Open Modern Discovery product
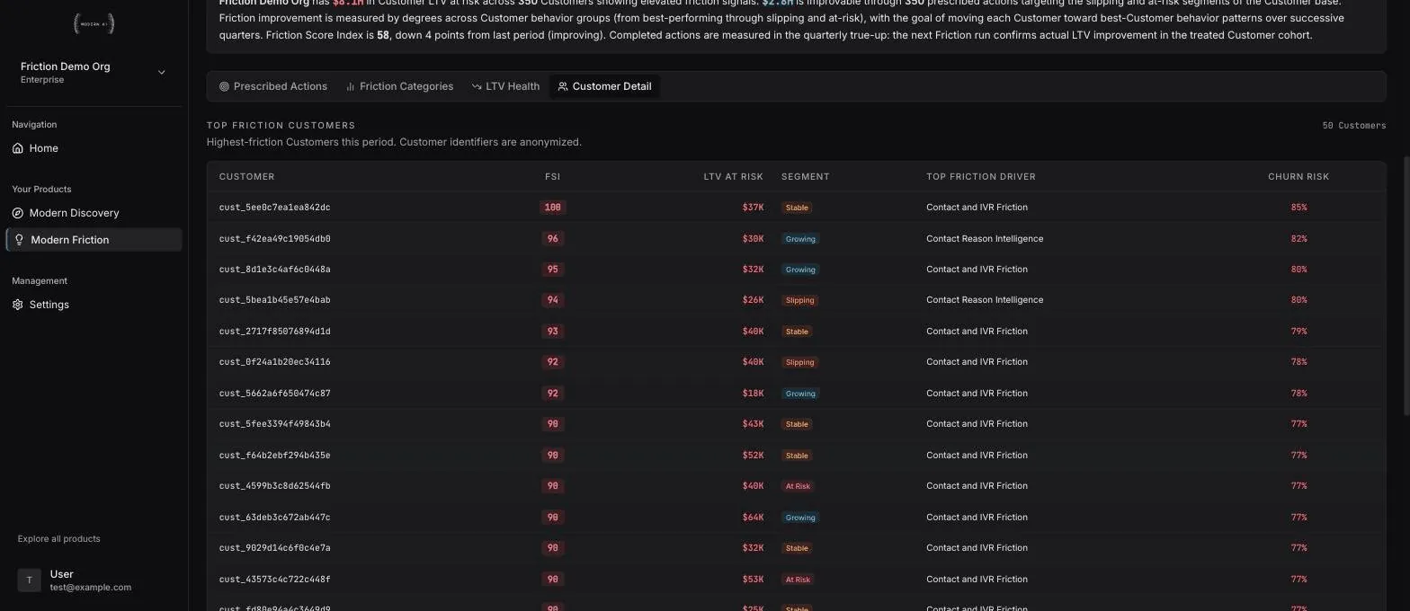Screen dimensions: 1410x611 (94, 213)
